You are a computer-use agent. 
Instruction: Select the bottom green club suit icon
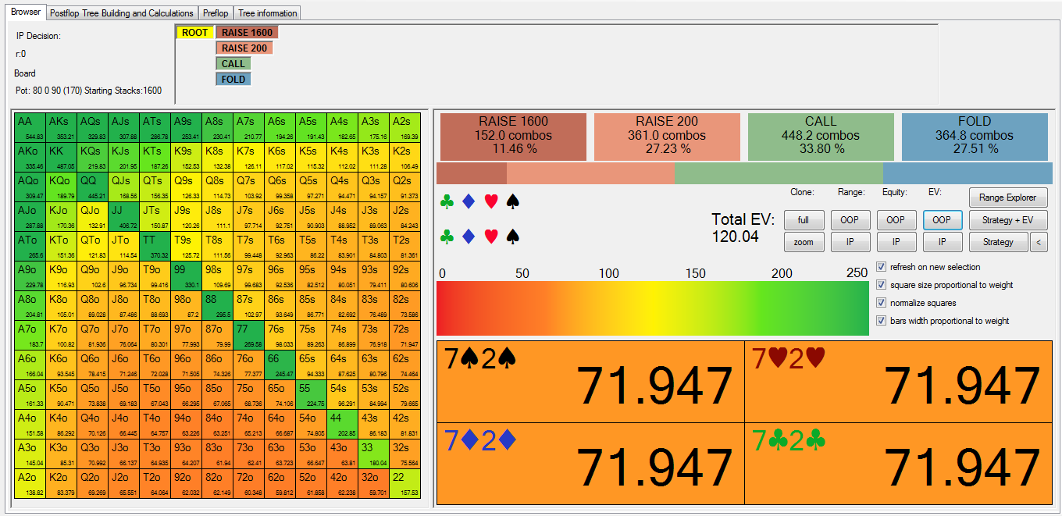[447, 236]
